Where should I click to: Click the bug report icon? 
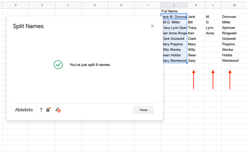point(48,110)
